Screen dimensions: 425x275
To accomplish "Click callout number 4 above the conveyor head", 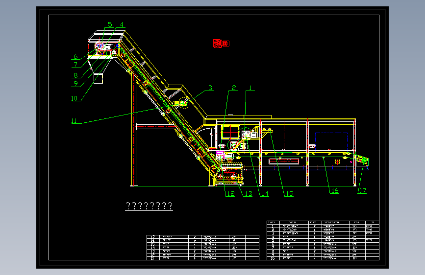I will click(x=122, y=24).
